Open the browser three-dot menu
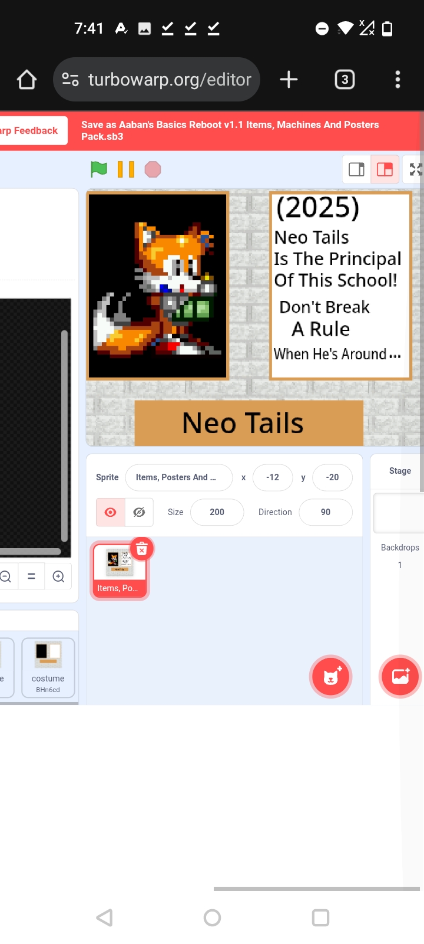 (397, 80)
